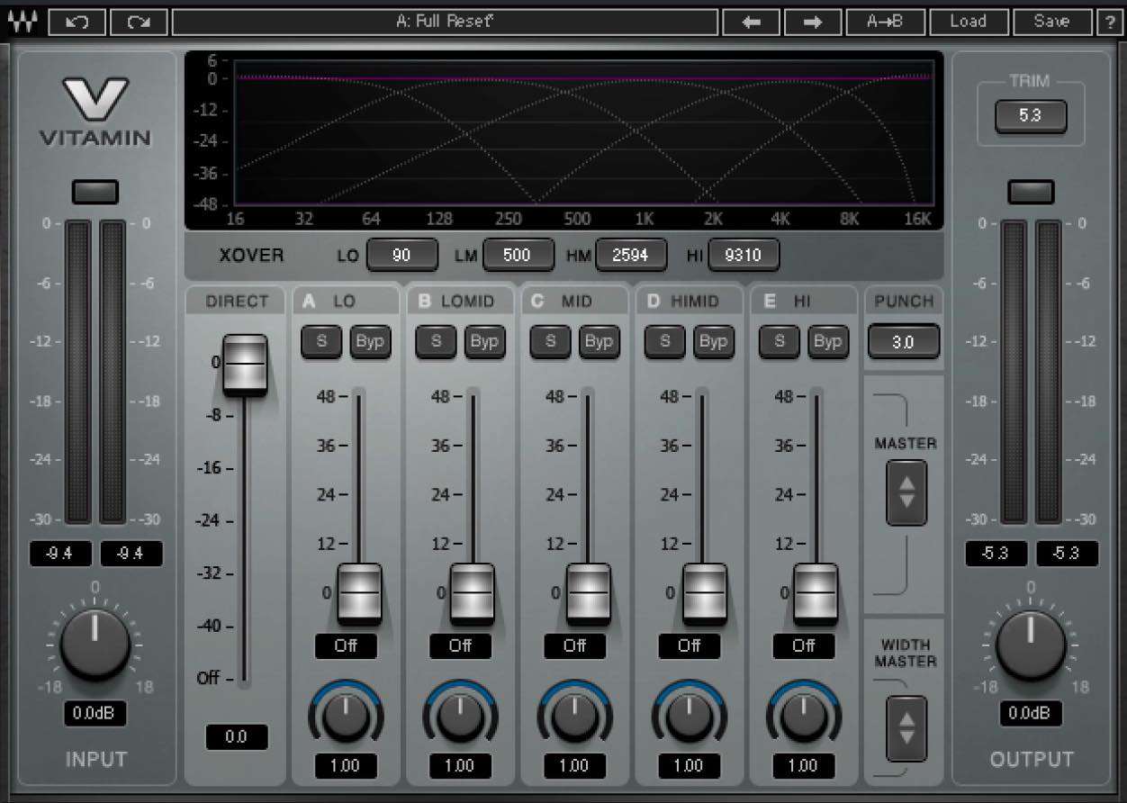Click the HI band fader handle

click(816, 594)
